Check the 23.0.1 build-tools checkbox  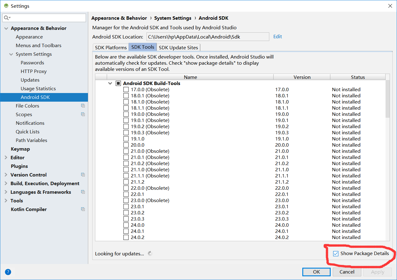(126, 206)
